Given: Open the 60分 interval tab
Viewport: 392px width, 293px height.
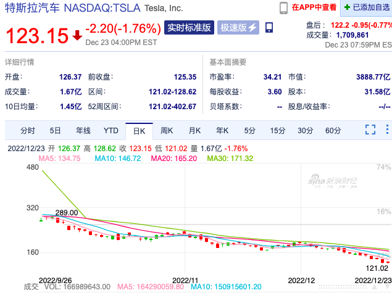Looking at the screenshot, I should pos(333,130).
